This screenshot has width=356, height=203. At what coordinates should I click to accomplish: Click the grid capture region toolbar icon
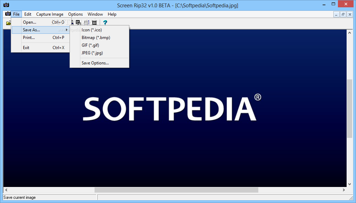tap(95, 22)
